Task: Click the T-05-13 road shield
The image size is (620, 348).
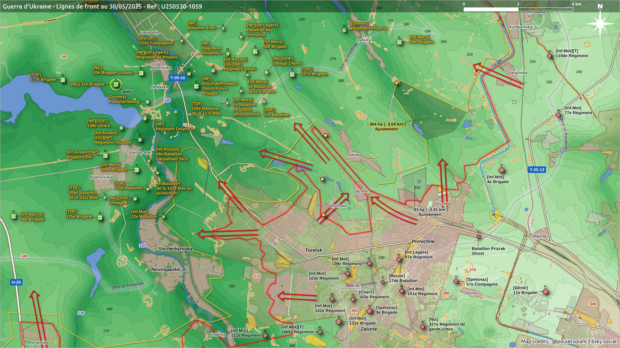Action: [537, 170]
